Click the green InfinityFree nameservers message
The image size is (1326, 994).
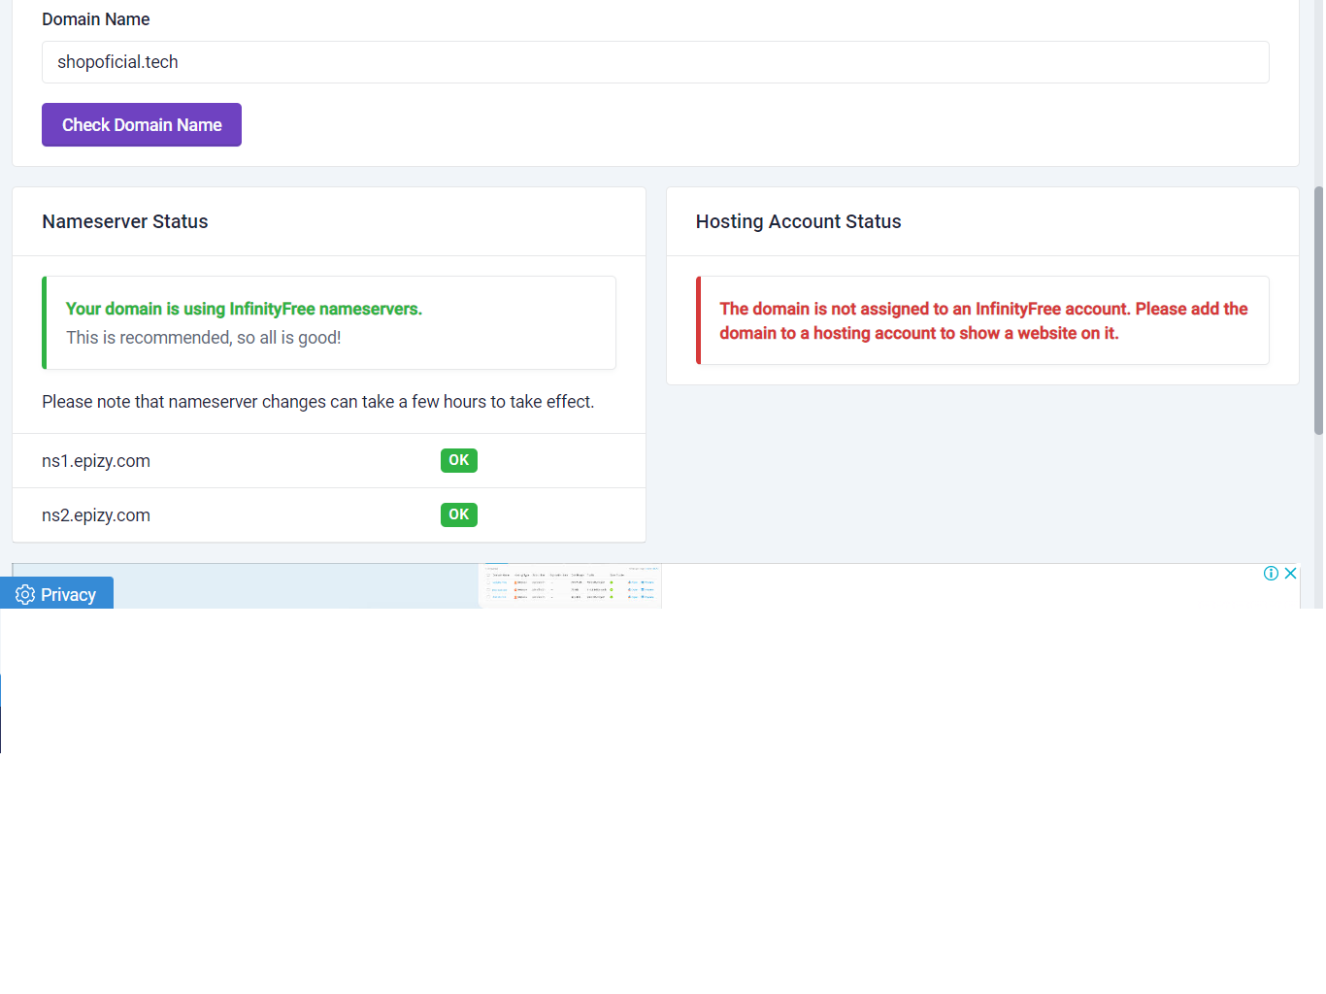(244, 309)
